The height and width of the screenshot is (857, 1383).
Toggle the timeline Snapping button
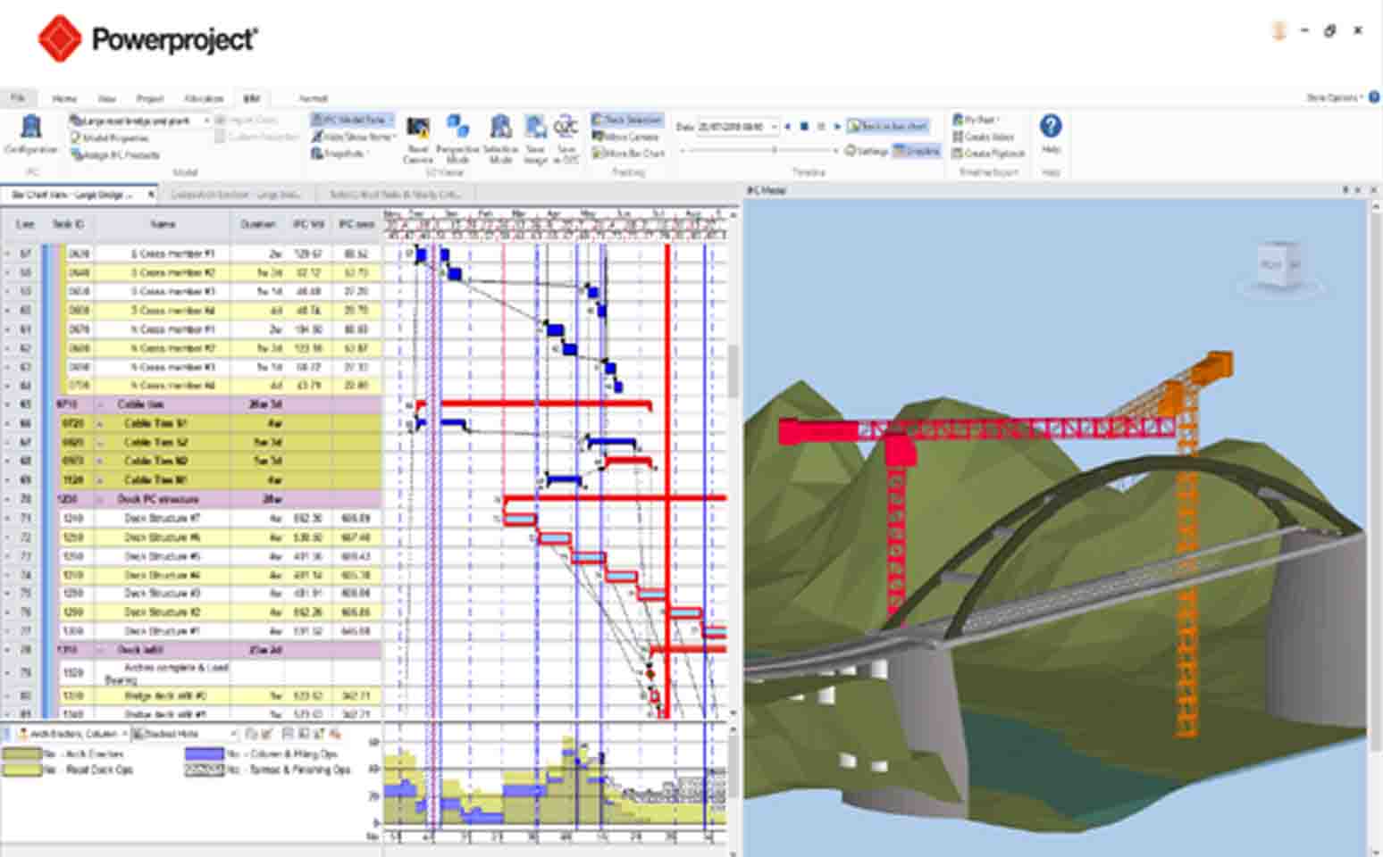click(917, 151)
